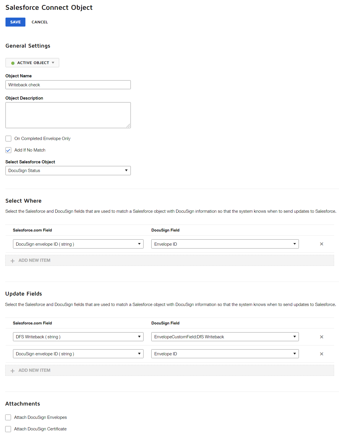Click the Update Fields section heading
Viewport: 339px width, 435px height.
pyautogui.click(x=23, y=294)
